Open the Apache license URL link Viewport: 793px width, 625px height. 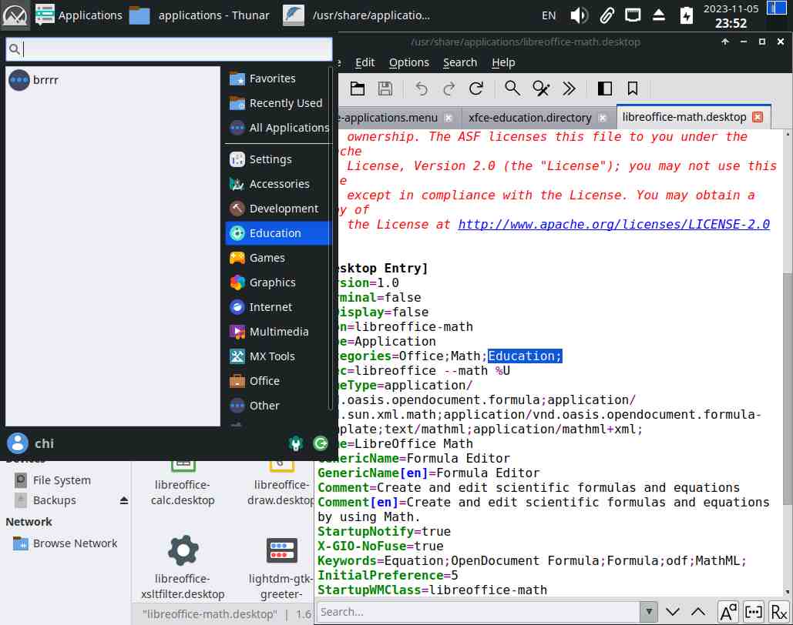(613, 225)
